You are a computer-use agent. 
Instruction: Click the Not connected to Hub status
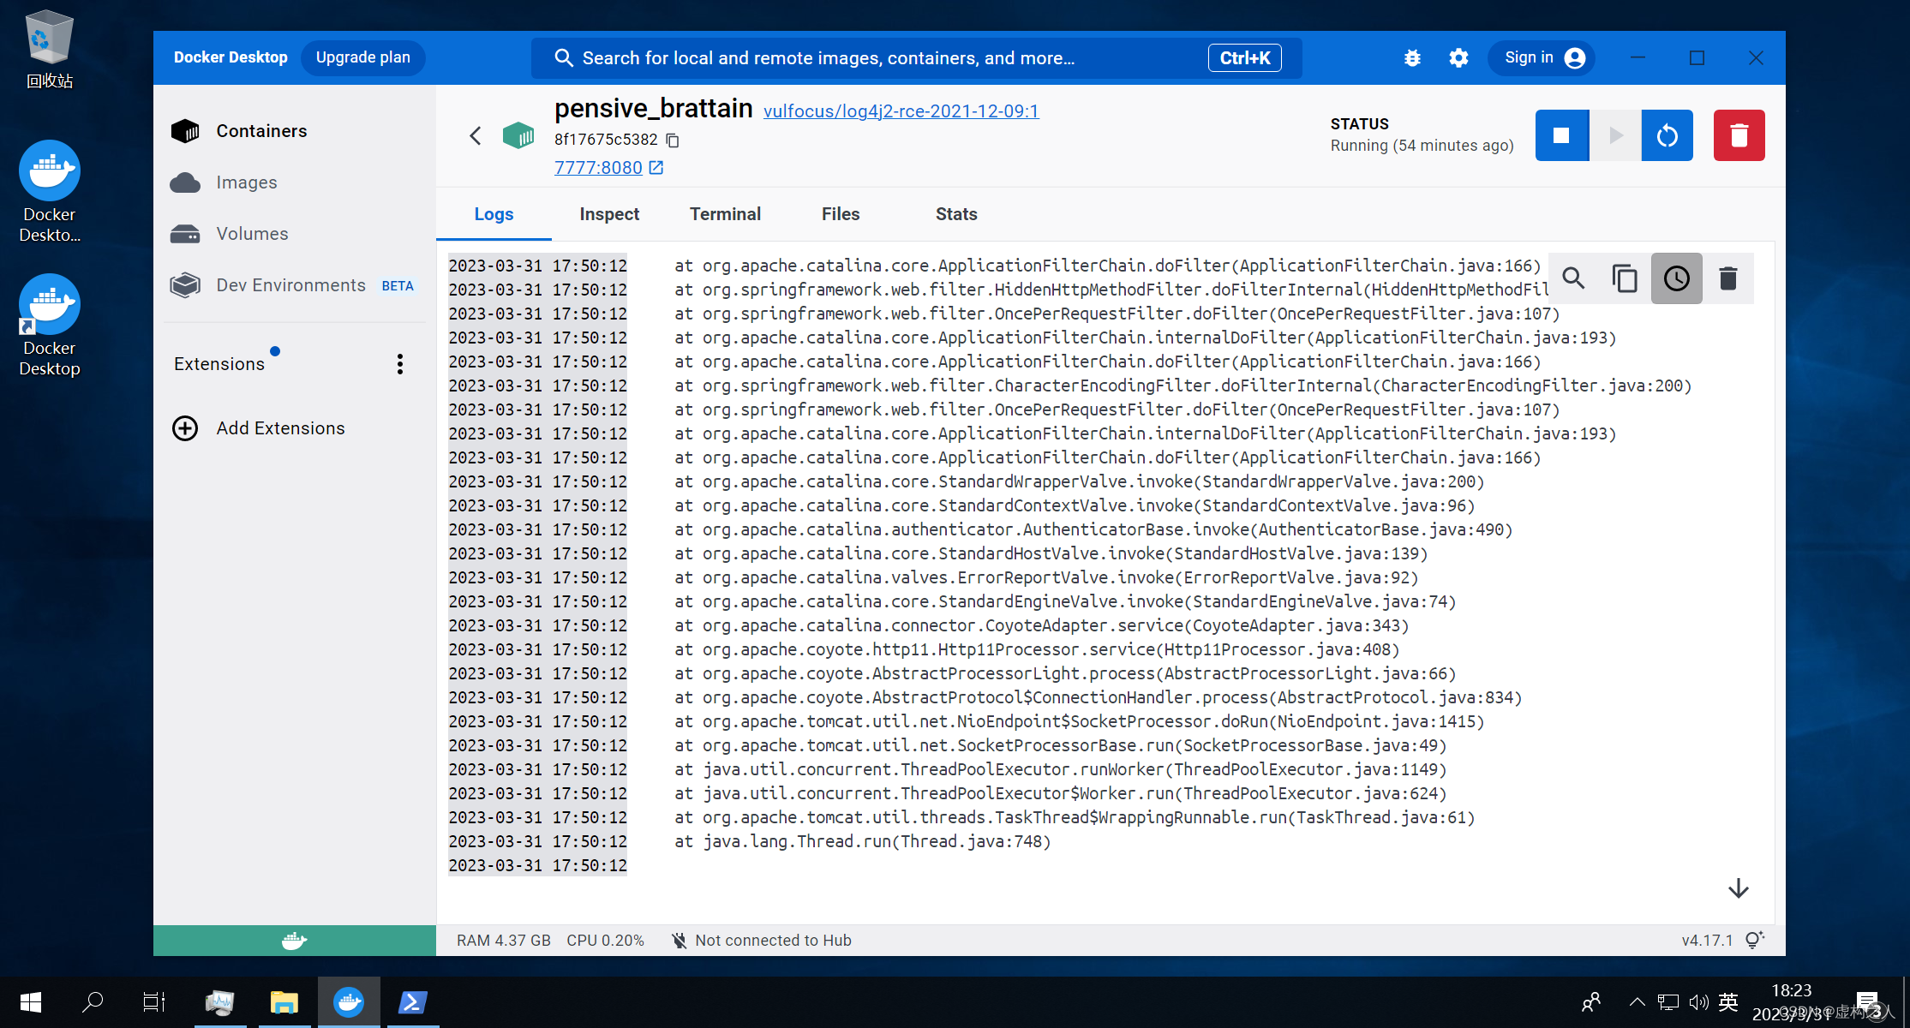point(761,941)
